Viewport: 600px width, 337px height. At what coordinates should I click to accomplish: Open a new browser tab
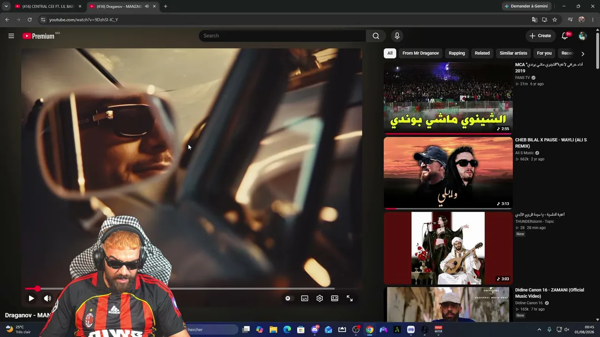(165, 6)
